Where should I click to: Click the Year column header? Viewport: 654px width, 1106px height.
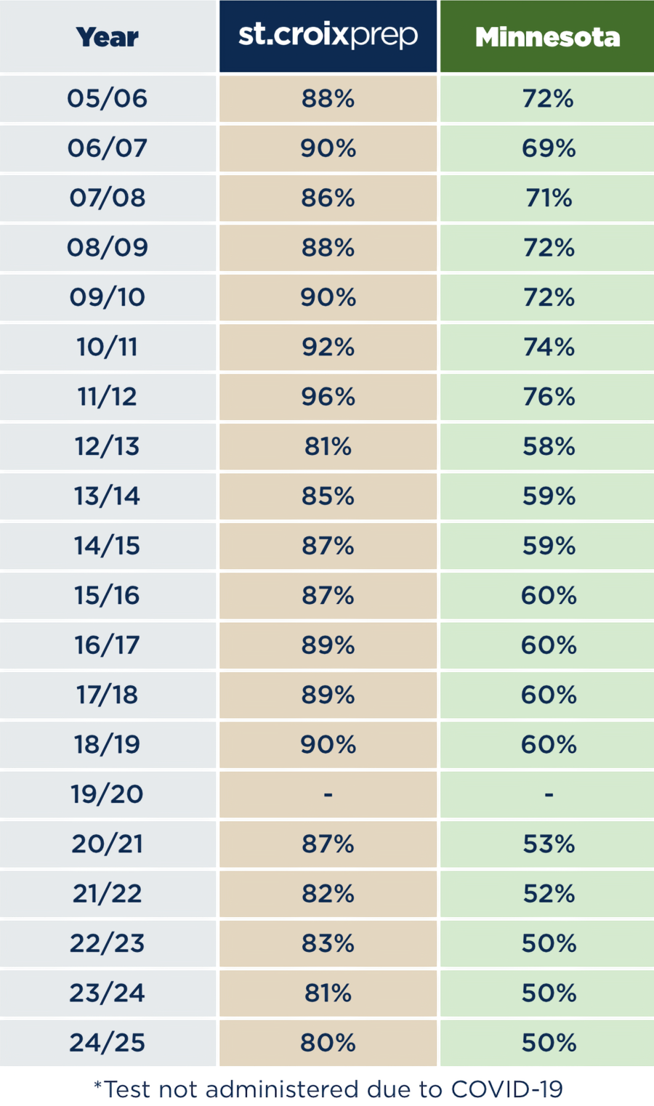[x=108, y=37]
